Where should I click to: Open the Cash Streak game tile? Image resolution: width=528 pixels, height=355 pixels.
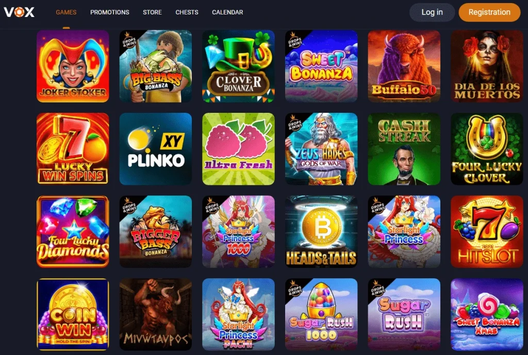tap(404, 149)
